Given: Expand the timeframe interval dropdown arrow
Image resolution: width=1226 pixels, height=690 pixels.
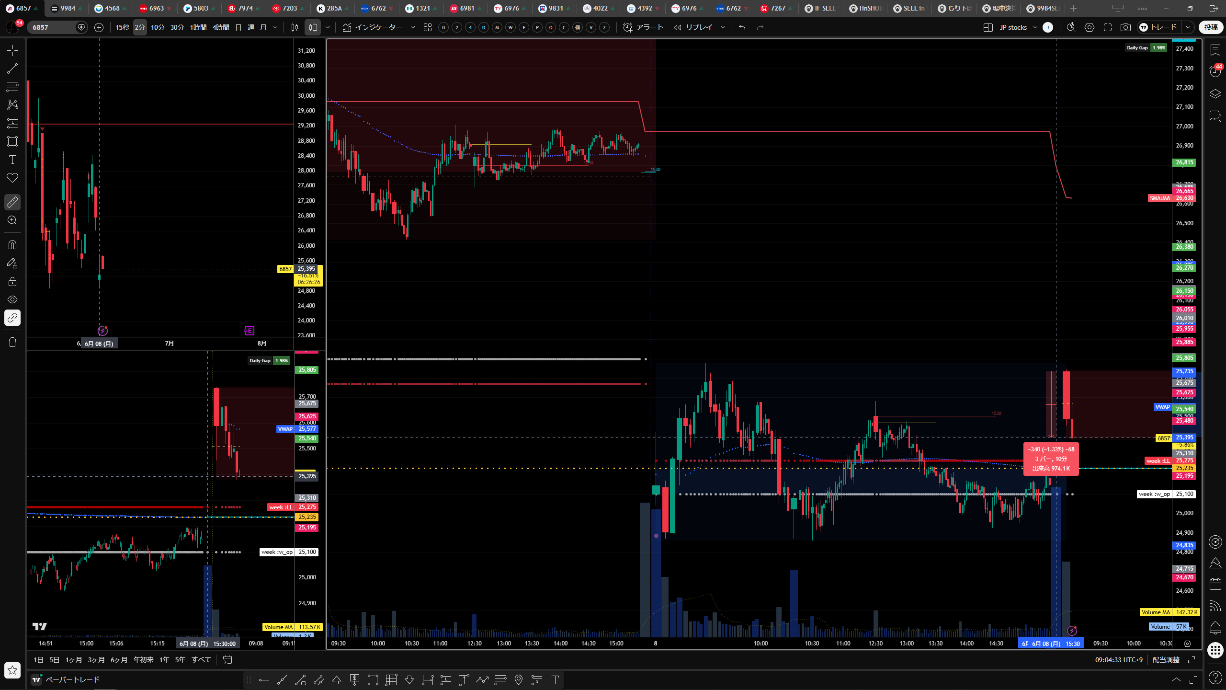Looking at the screenshot, I should 275,27.
